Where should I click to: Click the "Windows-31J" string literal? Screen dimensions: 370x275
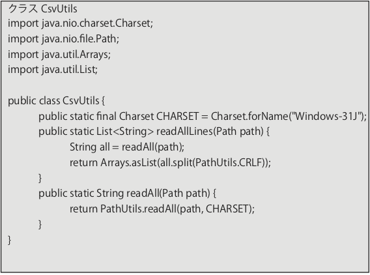point(328,116)
